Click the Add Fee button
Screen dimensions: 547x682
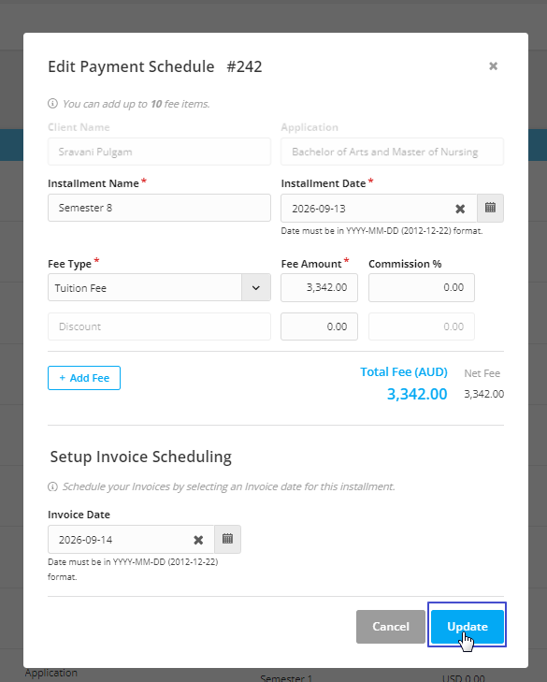tap(84, 378)
